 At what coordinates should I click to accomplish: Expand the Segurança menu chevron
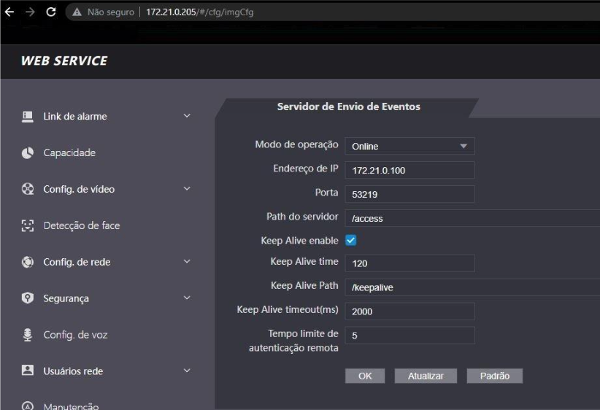tap(187, 298)
